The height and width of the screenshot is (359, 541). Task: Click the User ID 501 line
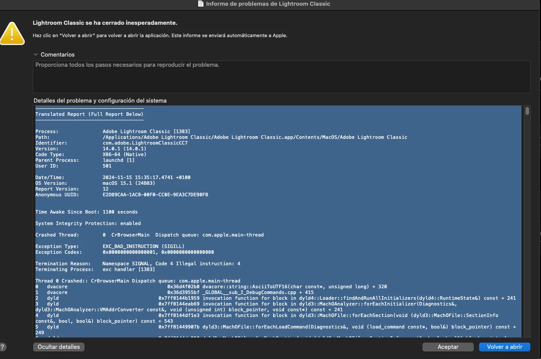click(73, 166)
